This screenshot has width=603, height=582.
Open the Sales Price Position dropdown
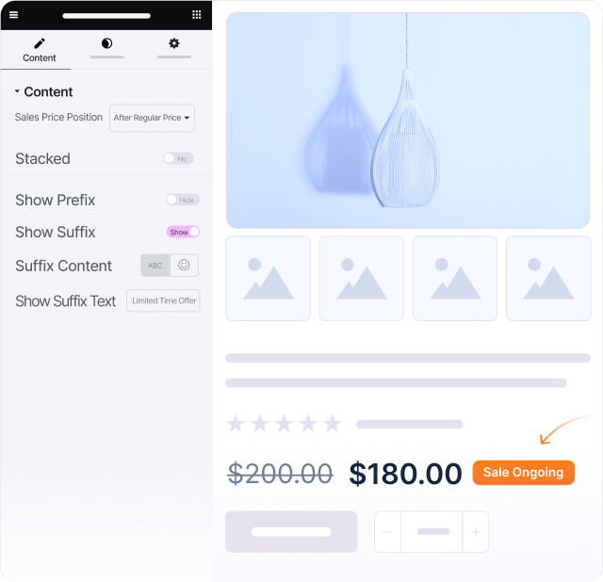(x=152, y=118)
